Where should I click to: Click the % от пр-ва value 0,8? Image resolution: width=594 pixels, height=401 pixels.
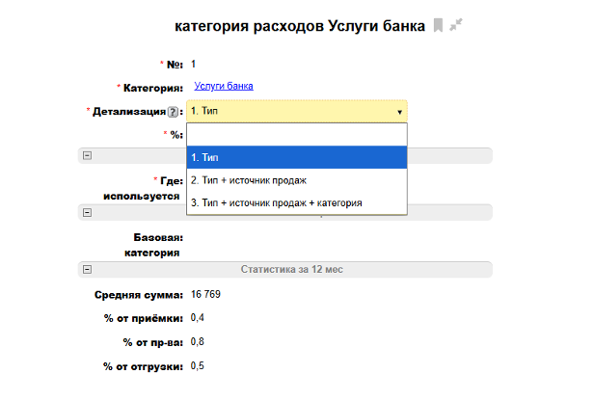point(197,341)
